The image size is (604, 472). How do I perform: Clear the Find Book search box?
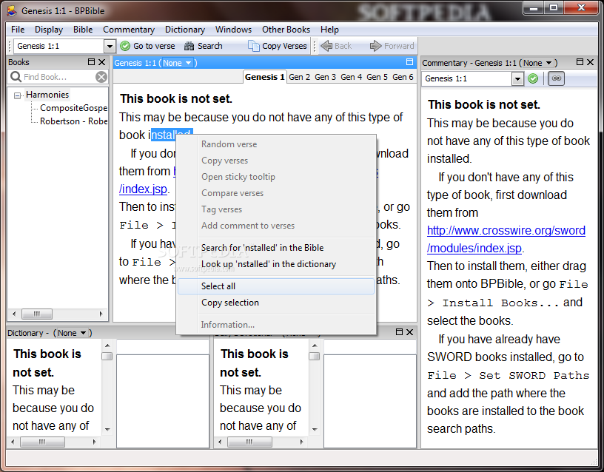[x=101, y=77]
